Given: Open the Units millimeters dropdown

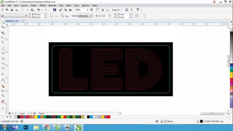Looking at the screenshot, I should (91, 16).
